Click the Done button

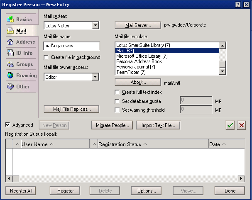point(230,191)
